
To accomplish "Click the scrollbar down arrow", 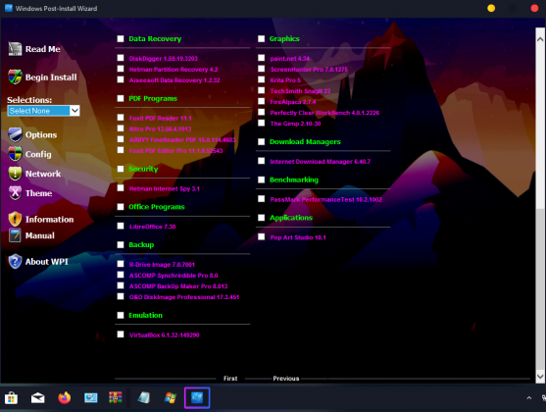I will 540,376.
